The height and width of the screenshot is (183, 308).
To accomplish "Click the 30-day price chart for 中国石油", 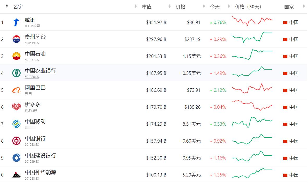I will (x=252, y=54).
